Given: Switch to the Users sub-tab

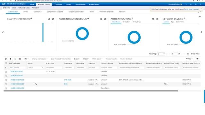Looking at the screenshot, I should (x=14, y=8).
